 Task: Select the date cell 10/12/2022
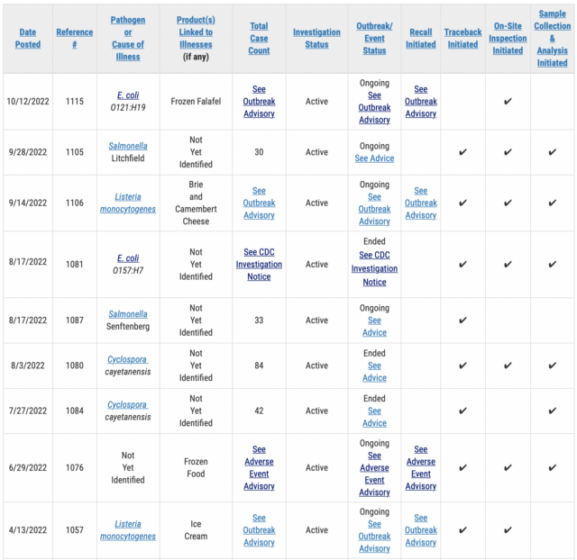28,102
